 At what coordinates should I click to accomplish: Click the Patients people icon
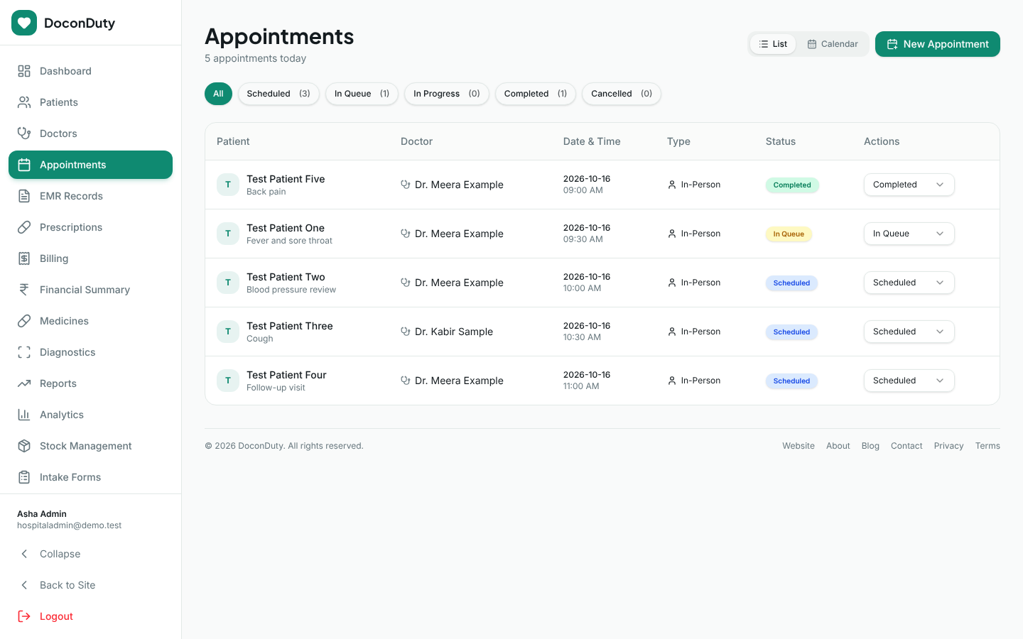[x=24, y=102]
